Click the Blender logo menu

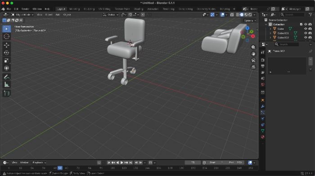[3, 9]
